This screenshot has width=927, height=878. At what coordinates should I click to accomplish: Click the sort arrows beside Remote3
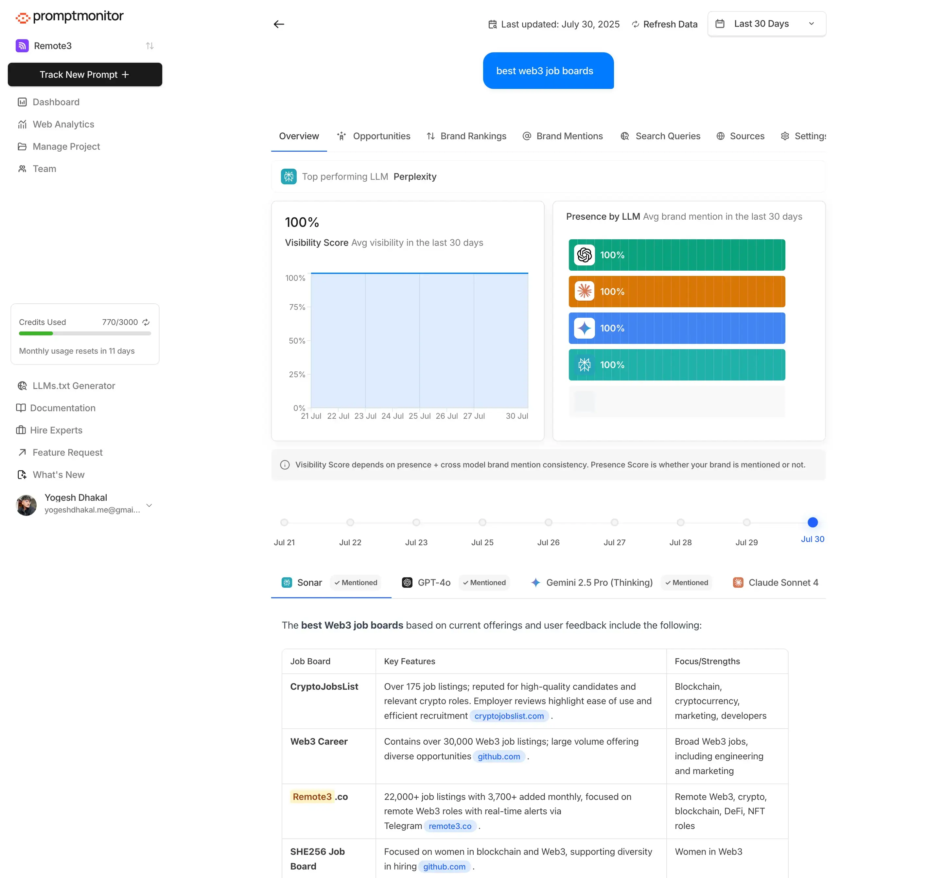(x=150, y=45)
